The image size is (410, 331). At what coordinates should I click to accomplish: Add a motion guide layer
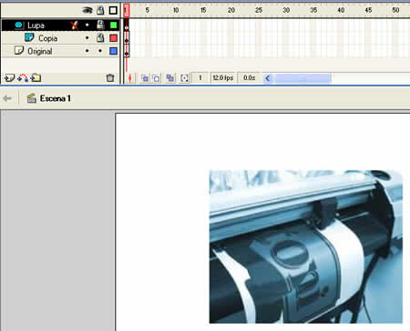coord(23,78)
